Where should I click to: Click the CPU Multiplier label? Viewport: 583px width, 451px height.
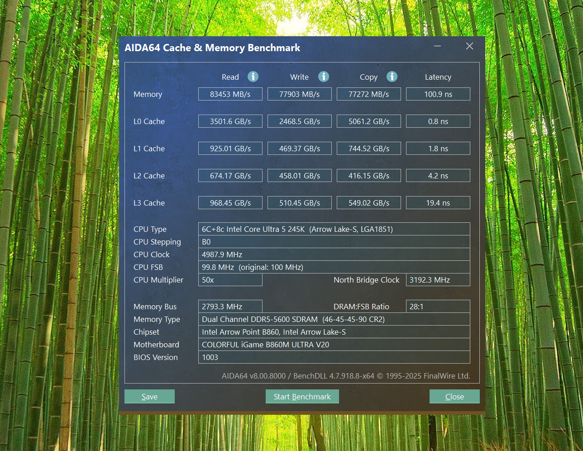158,280
